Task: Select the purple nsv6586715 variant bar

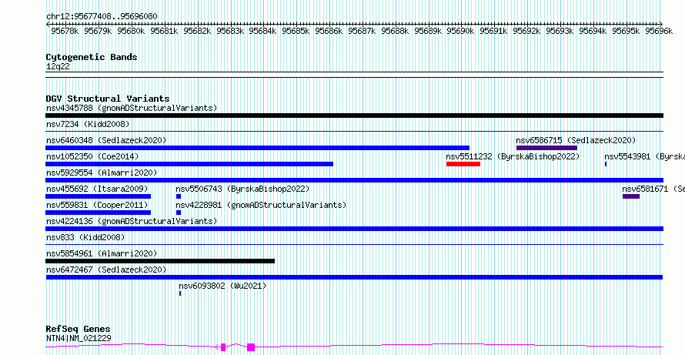Action: pyautogui.click(x=546, y=148)
